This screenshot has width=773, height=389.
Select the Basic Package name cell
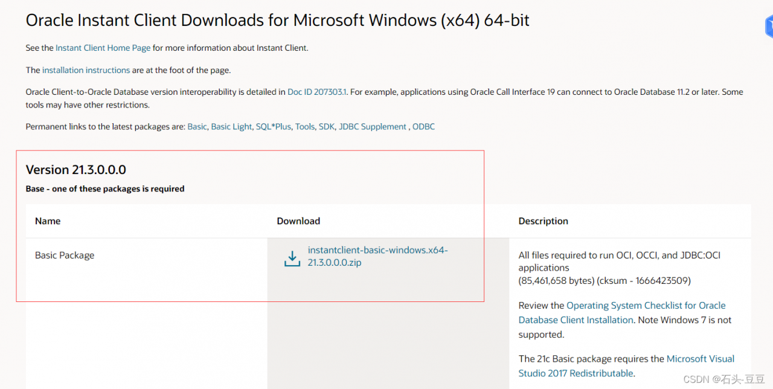pos(65,256)
